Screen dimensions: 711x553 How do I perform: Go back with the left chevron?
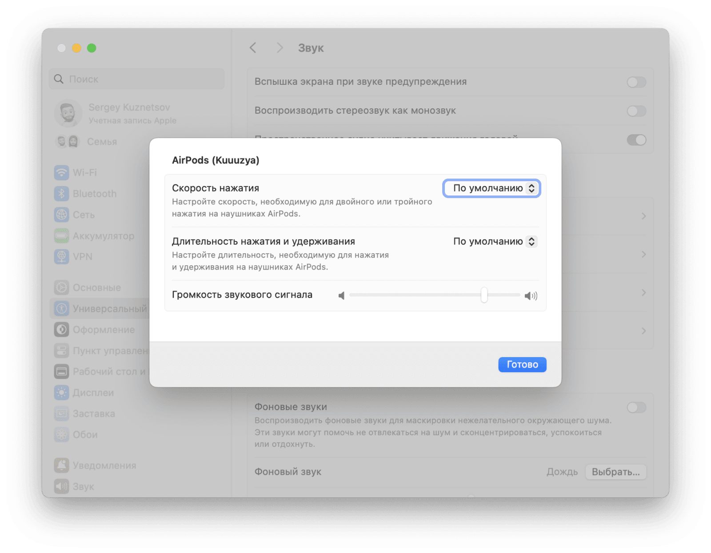point(253,48)
